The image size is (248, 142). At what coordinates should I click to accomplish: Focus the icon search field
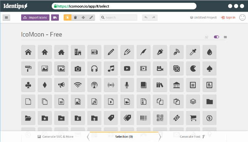[x=118, y=18]
